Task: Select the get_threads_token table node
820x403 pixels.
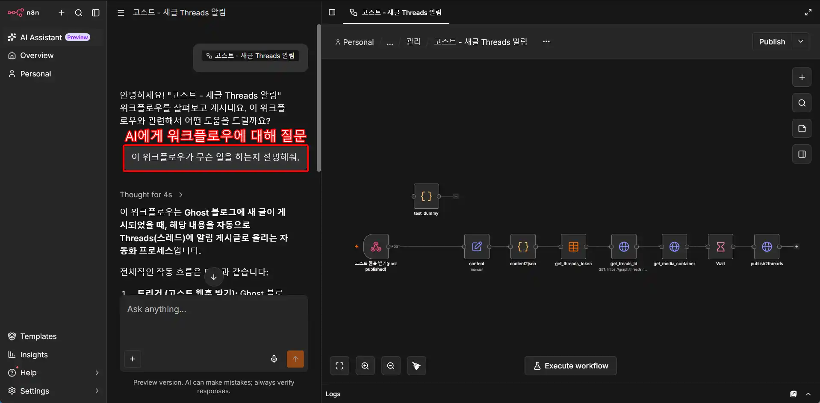Action: click(573, 247)
